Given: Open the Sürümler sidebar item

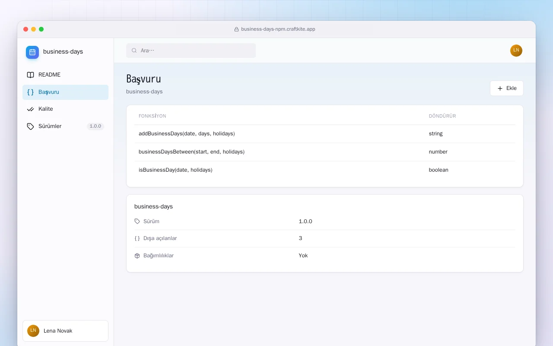Looking at the screenshot, I should (65, 126).
